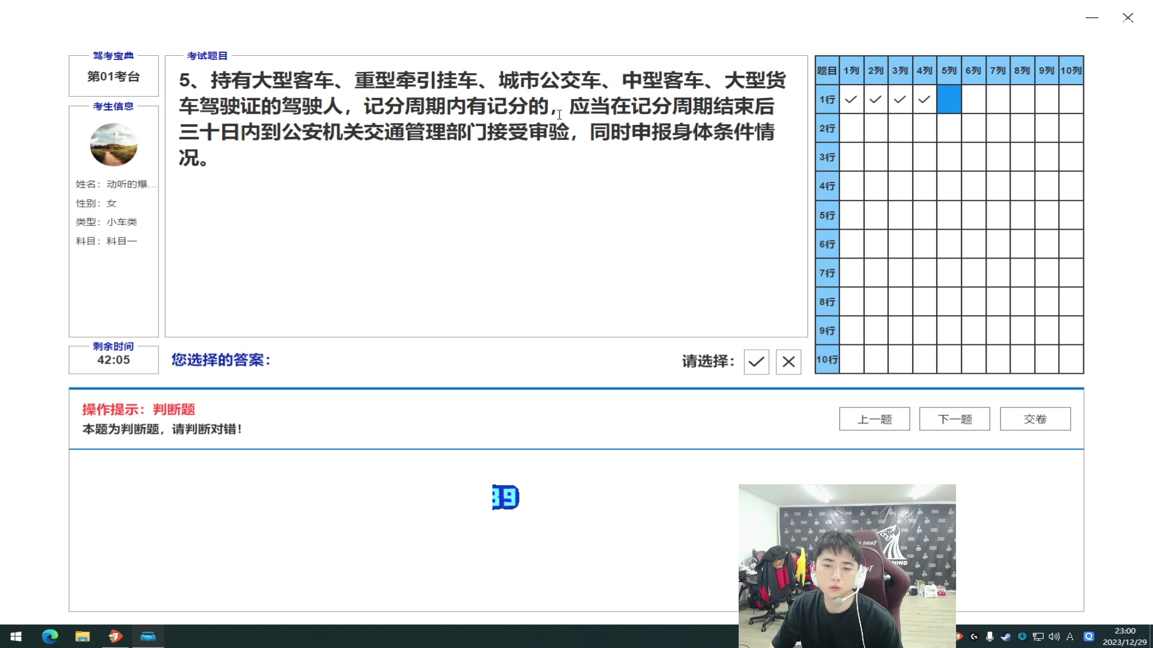
Task: Select the X answer option
Action: coord(788,362)
